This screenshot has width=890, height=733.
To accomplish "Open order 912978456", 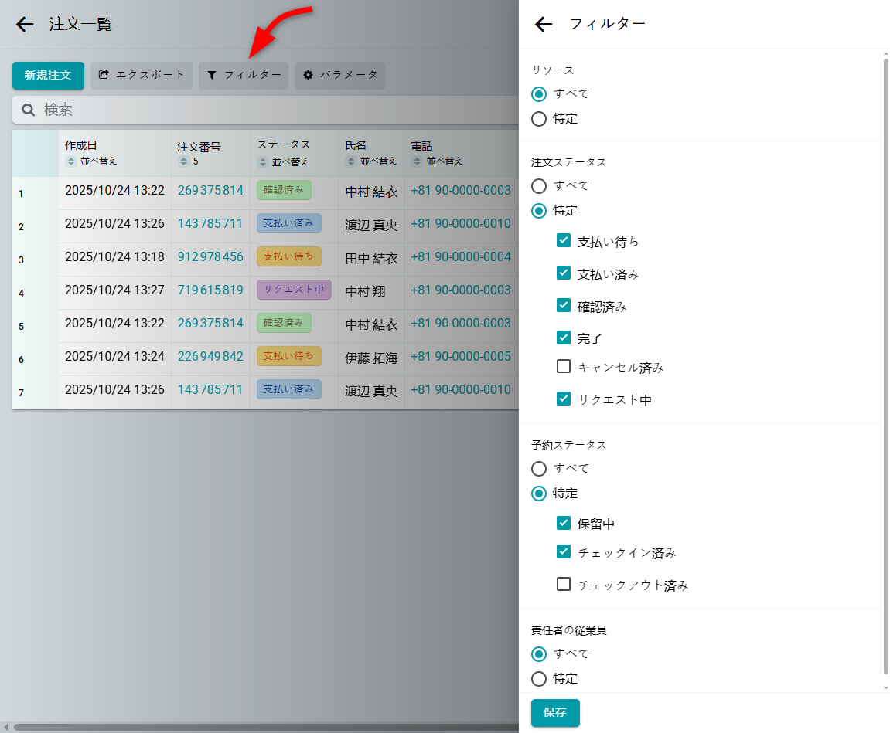I will (x=210, y=256).
